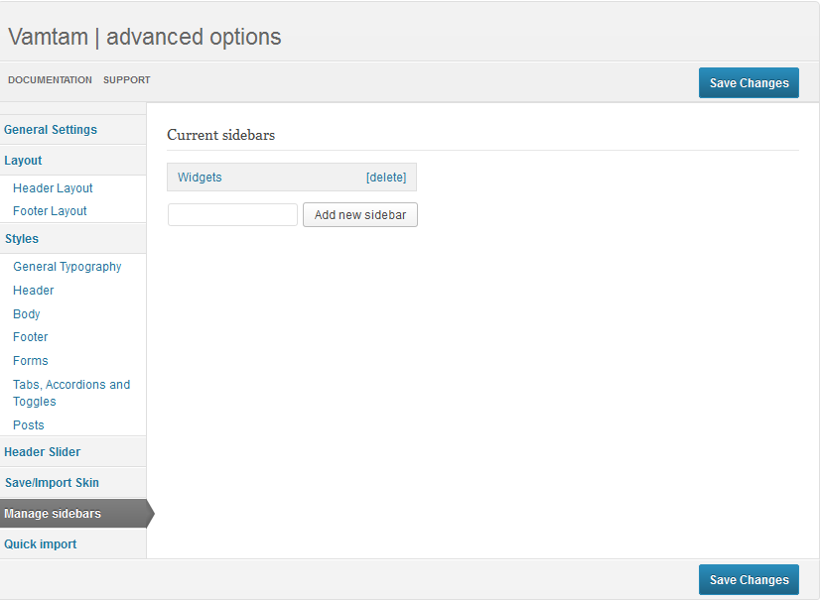The height and width of the screenshot is (601, 821).
Task: Open the Header styles item
Action: [34, 291]
